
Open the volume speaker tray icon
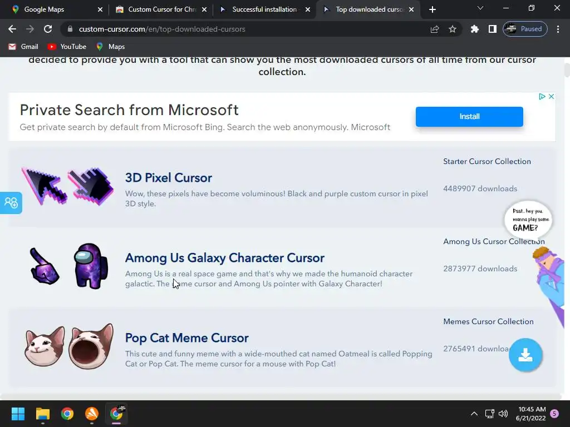coord(503,414)
